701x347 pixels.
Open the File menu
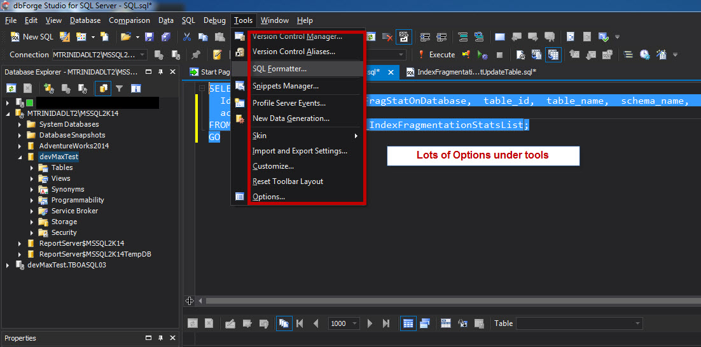[x=11, y=20]
